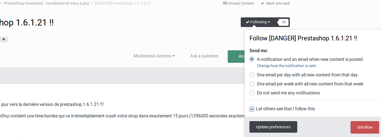Click the current topic breadcrumb DANGER Prestashop 1.6.1.21

[123, 3]
